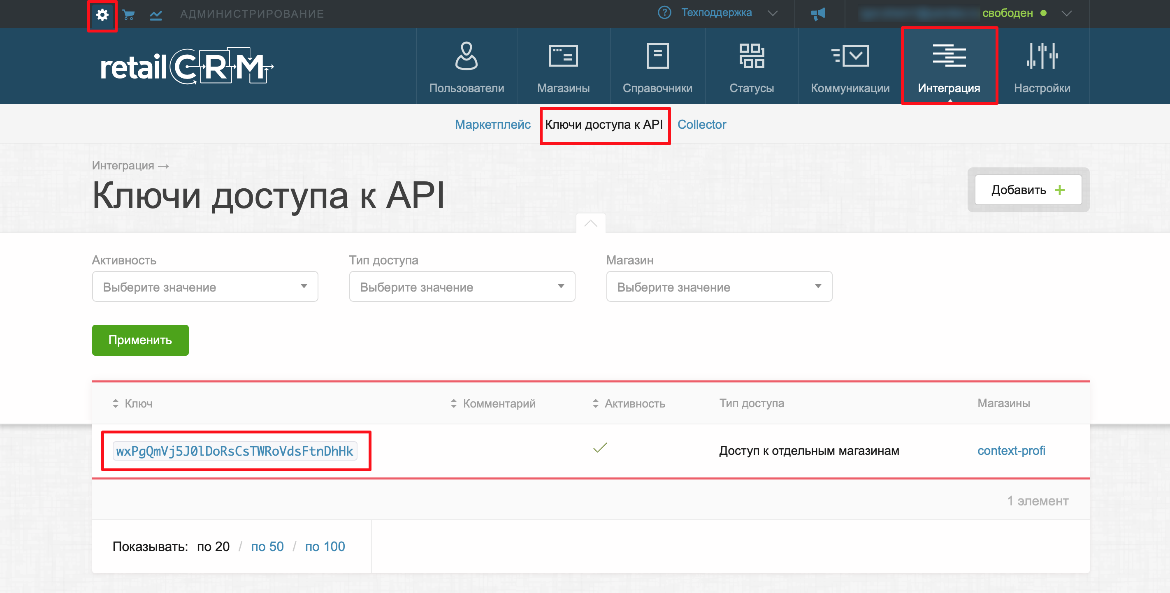Screen dimensions: 1170x593
Task: Open the context-profi shop link
Action: [x=1011, y=450]
